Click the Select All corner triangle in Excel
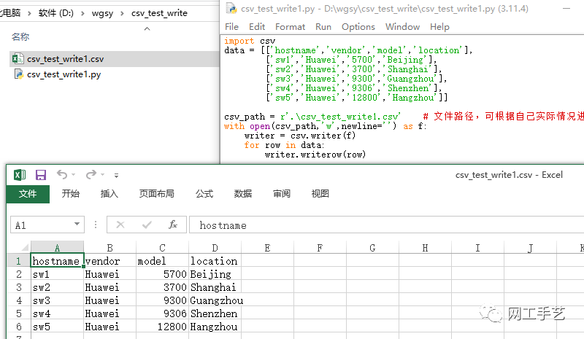Image resolution: width=584 pixels, height=339 pixels. [x=25, y=247]
